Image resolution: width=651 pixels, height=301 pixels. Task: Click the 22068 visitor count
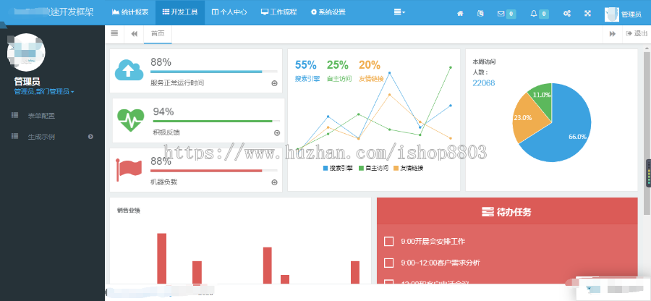click(484, 83)
